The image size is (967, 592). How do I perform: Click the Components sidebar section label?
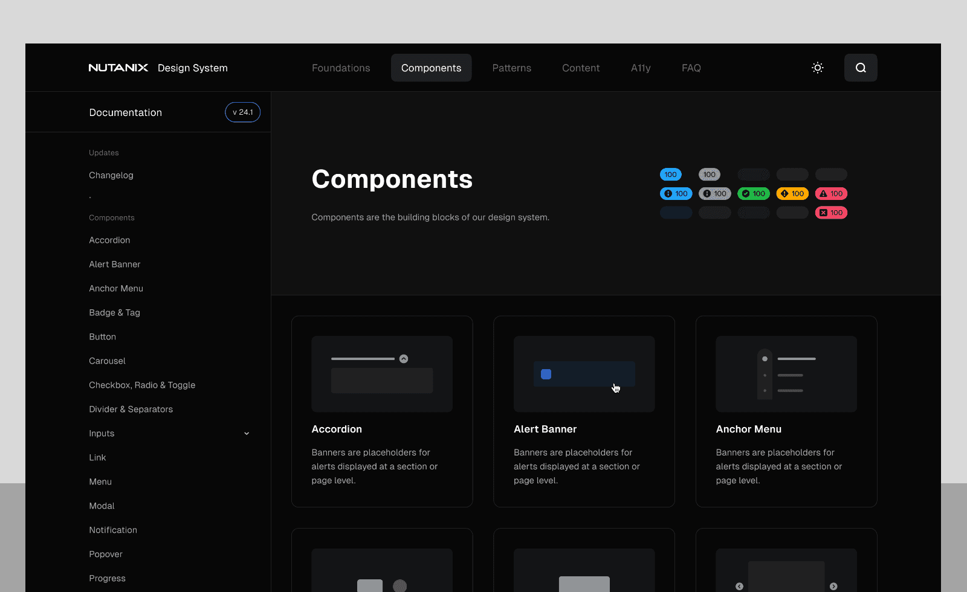point(112,217)
